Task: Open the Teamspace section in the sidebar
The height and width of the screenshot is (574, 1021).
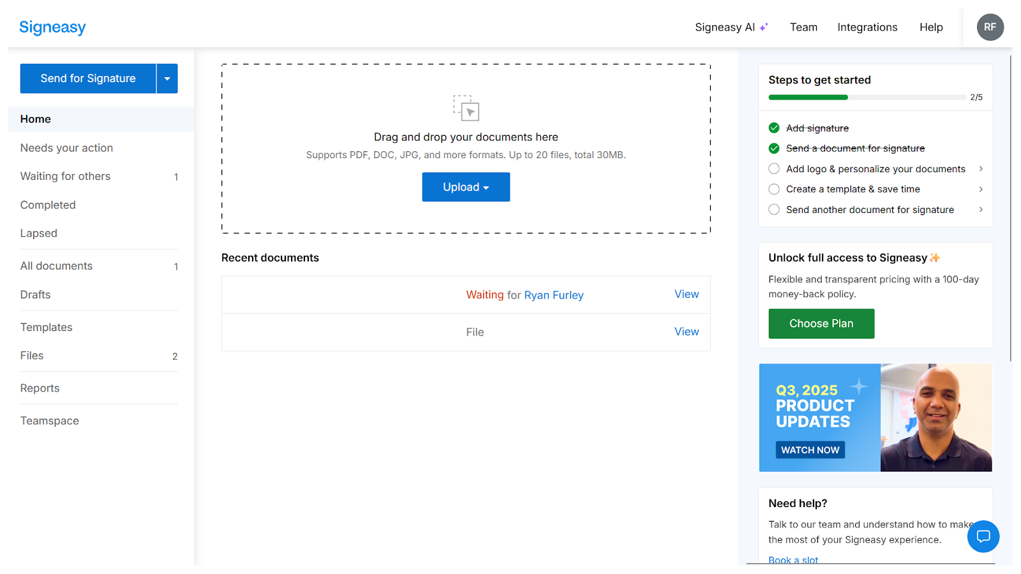Action: click(49, 420)
